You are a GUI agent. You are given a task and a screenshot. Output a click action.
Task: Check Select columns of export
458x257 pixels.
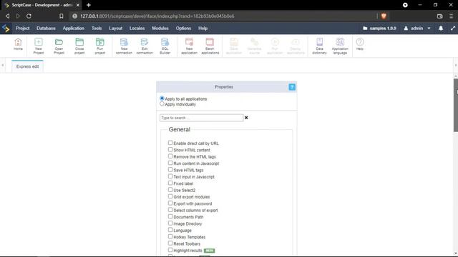[x=170, y=210]
